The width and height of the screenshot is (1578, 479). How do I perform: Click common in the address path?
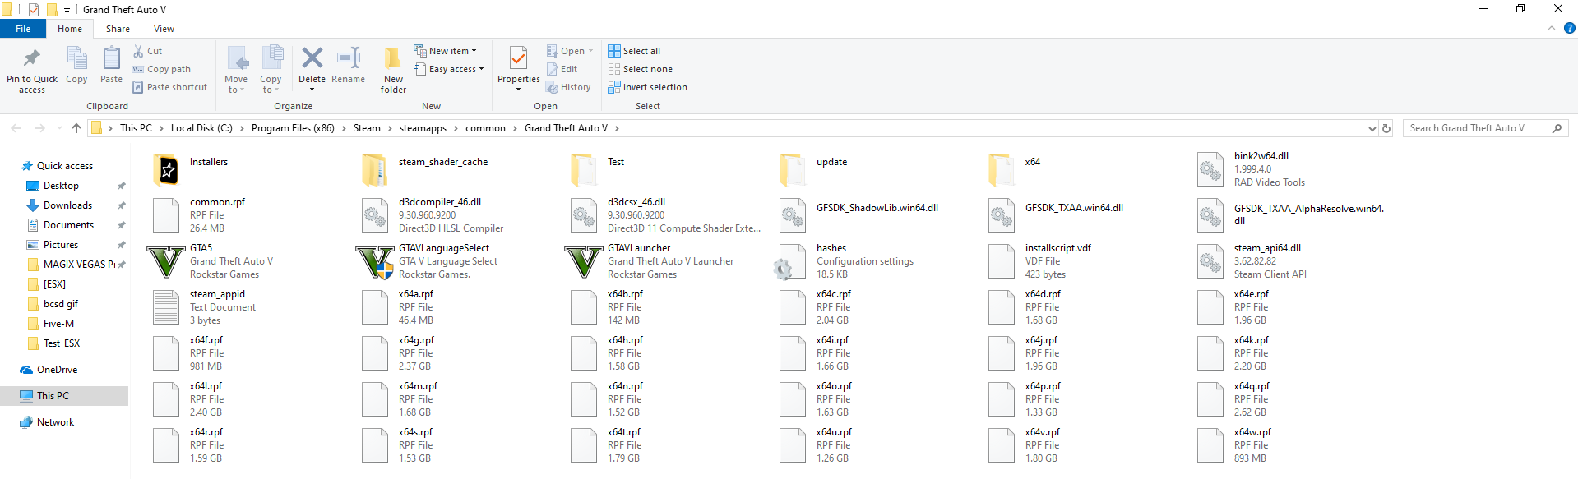[485, 128]
